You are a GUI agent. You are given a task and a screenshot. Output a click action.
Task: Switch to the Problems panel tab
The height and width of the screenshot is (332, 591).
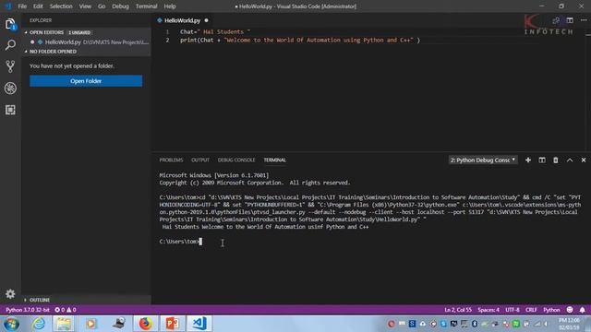coord(171,160)
